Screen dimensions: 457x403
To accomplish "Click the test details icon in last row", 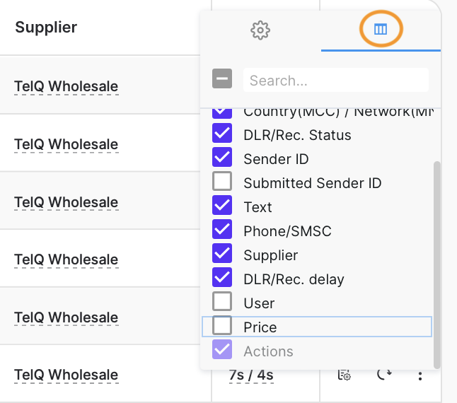I will 345,375.
